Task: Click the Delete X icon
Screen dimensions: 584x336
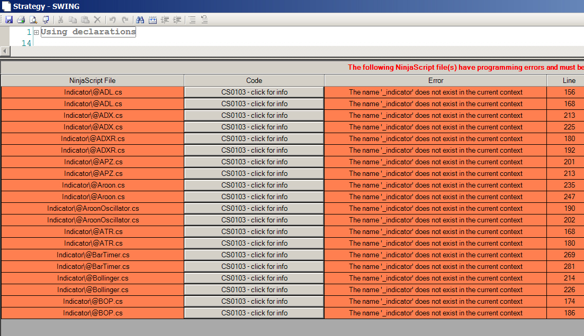Action: tap(97, 20)
